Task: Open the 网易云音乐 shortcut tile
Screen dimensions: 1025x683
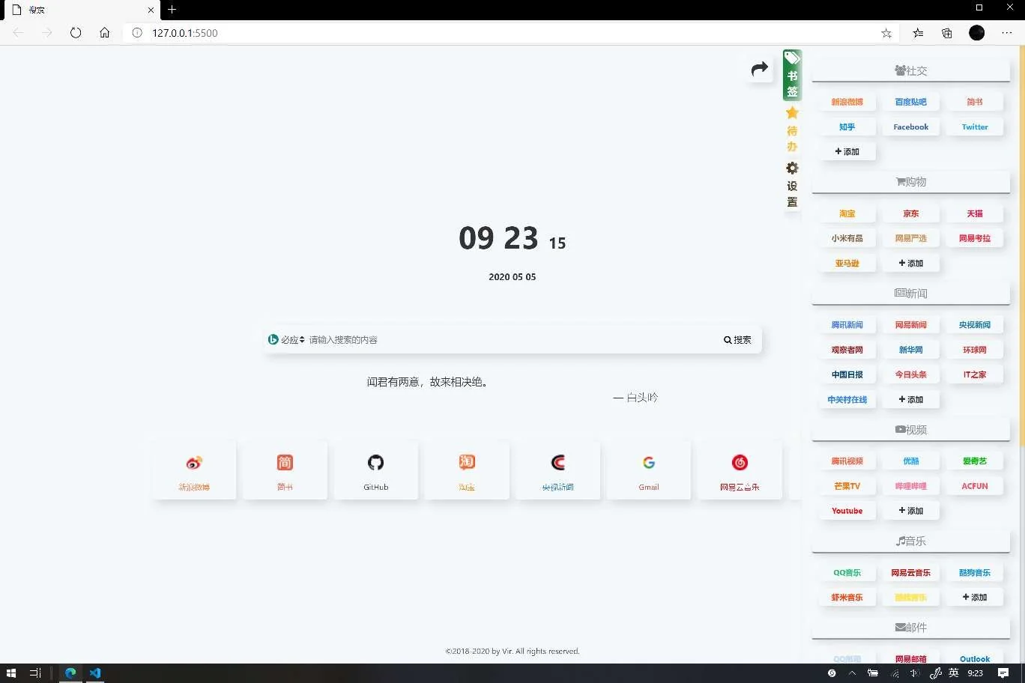Action: point(740,470)
